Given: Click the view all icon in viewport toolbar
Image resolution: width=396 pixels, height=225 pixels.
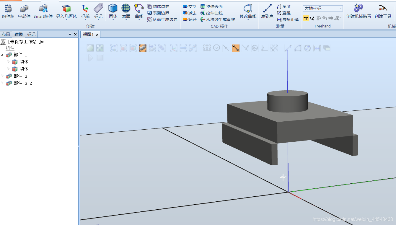Looking at the screenshot, I should [90, 48].
